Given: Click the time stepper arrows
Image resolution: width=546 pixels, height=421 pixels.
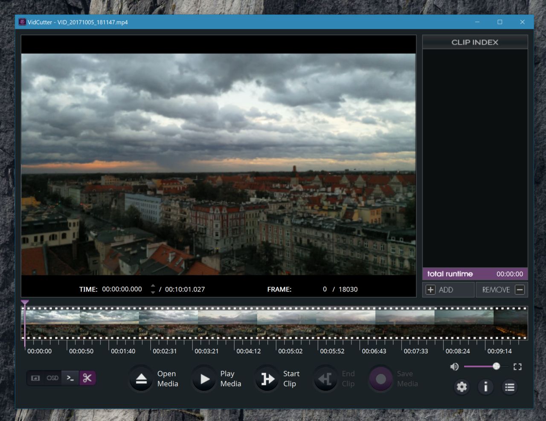Looking at the screenshot, I should pos(153,289).
